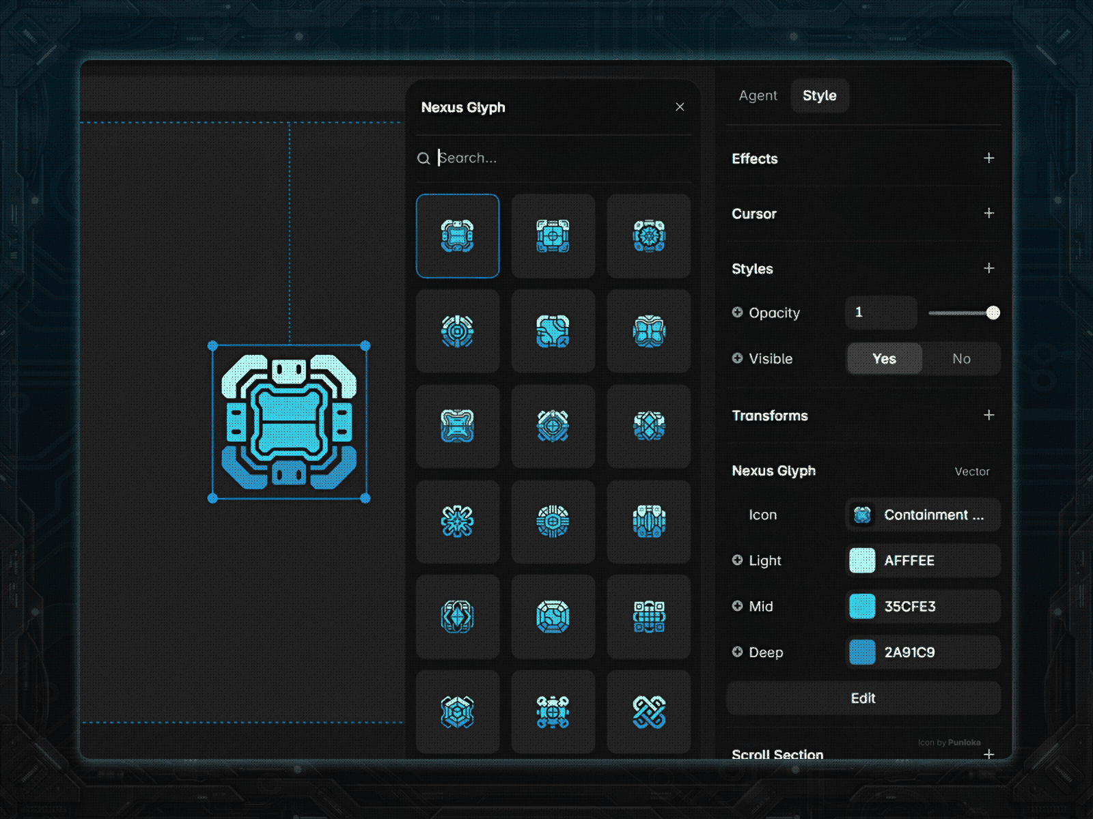The image size is (1093, 819).
Task: Close the Nexus Glyph picker panel
Action: pyautogui.click(x=680, y=107)
